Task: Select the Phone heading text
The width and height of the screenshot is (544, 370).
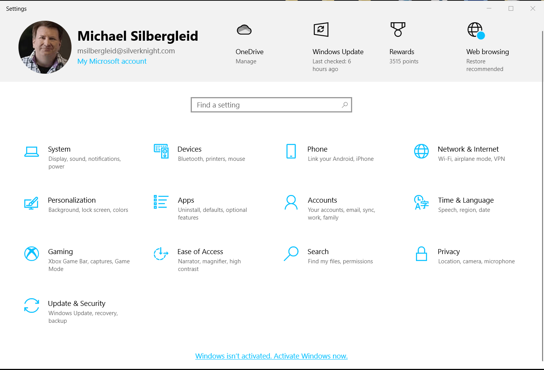Action: (x=318, y=149)
